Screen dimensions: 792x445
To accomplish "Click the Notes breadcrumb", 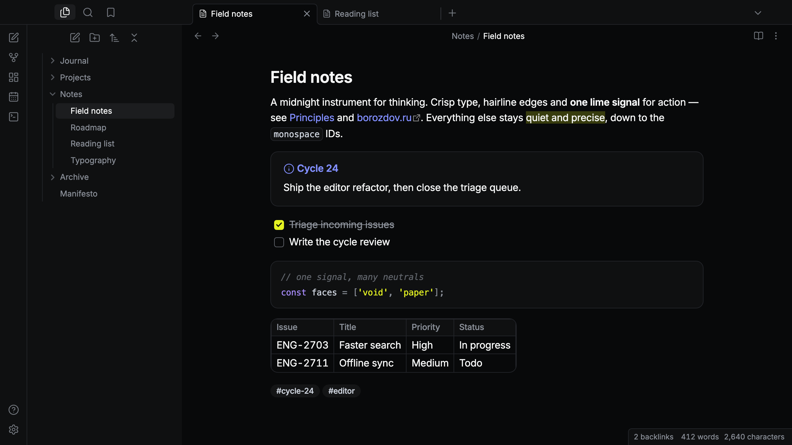I will coord(463,36).
